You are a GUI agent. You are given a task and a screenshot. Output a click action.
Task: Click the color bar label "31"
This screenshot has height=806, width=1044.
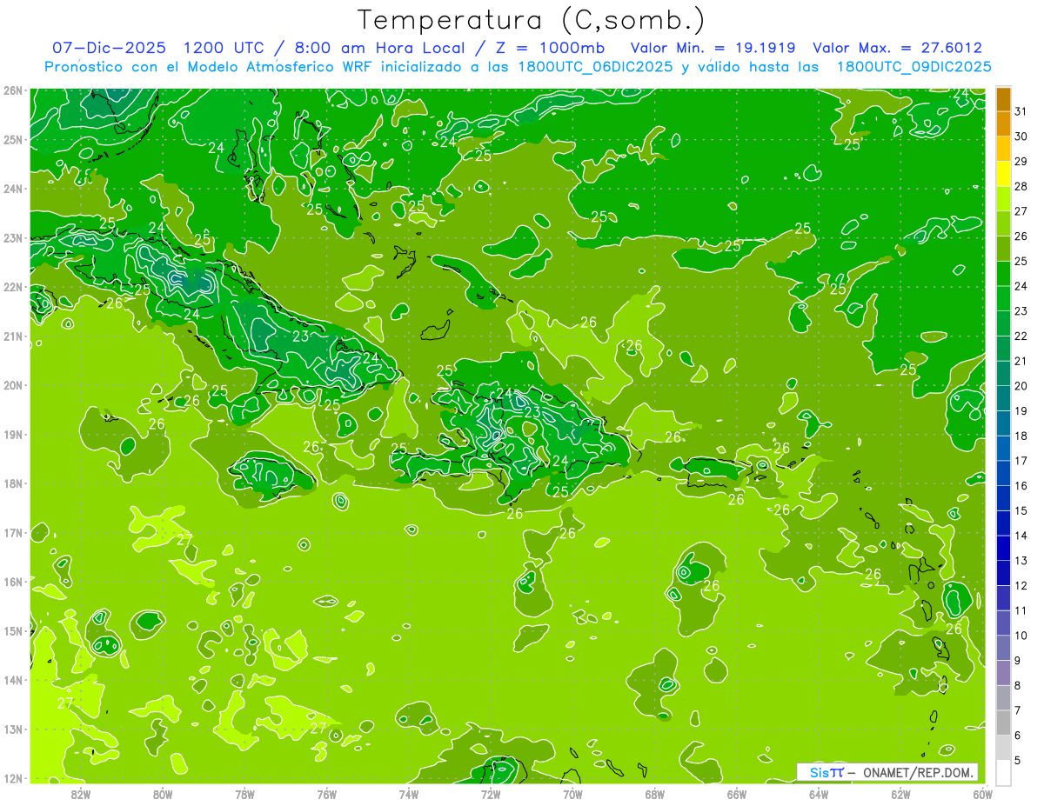(x=1021, y=112)
